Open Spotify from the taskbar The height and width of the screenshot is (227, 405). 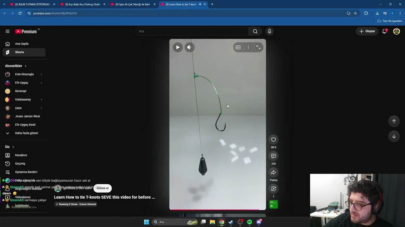(249, 222)
